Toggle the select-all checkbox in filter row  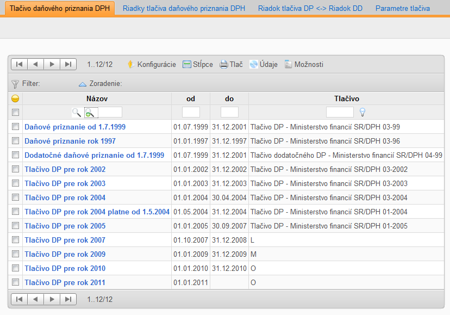tap(16, 112)
